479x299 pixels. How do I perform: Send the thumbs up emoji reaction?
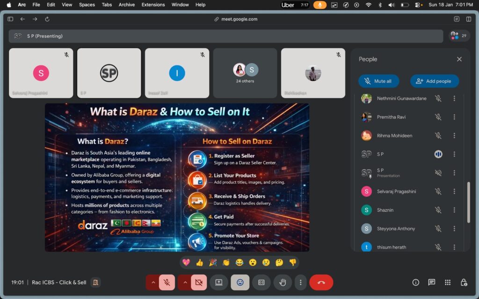(x=200, y=263)
